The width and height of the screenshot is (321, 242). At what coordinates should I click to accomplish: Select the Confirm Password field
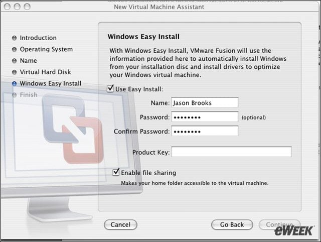pos(205,131)
